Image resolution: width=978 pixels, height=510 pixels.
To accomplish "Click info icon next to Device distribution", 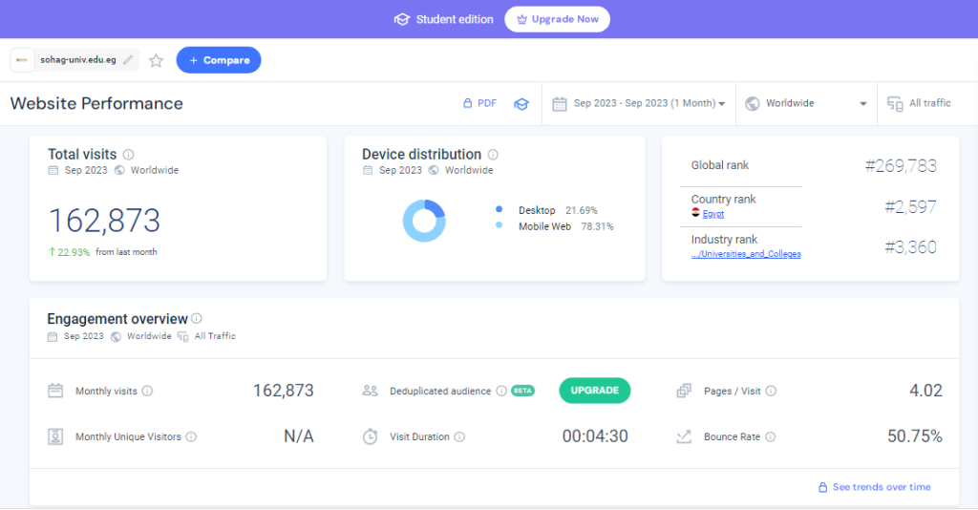I will [493, 155].
